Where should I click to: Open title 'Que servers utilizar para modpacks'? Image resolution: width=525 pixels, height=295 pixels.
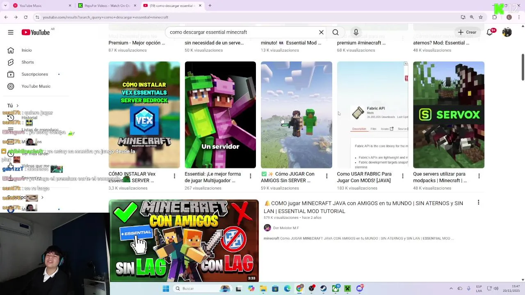[440, 177]
